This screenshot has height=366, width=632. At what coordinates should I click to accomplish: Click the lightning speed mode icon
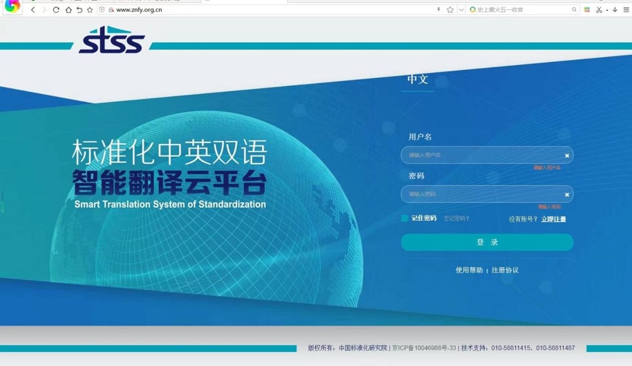[439, 10]
